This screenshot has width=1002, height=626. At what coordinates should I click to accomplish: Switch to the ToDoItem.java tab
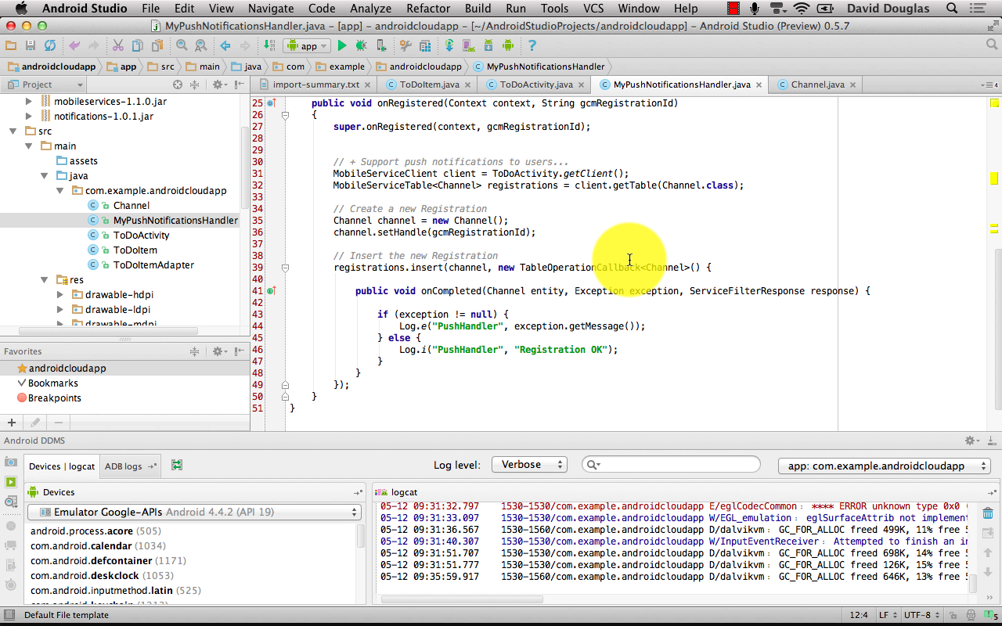tap(429, 85)
